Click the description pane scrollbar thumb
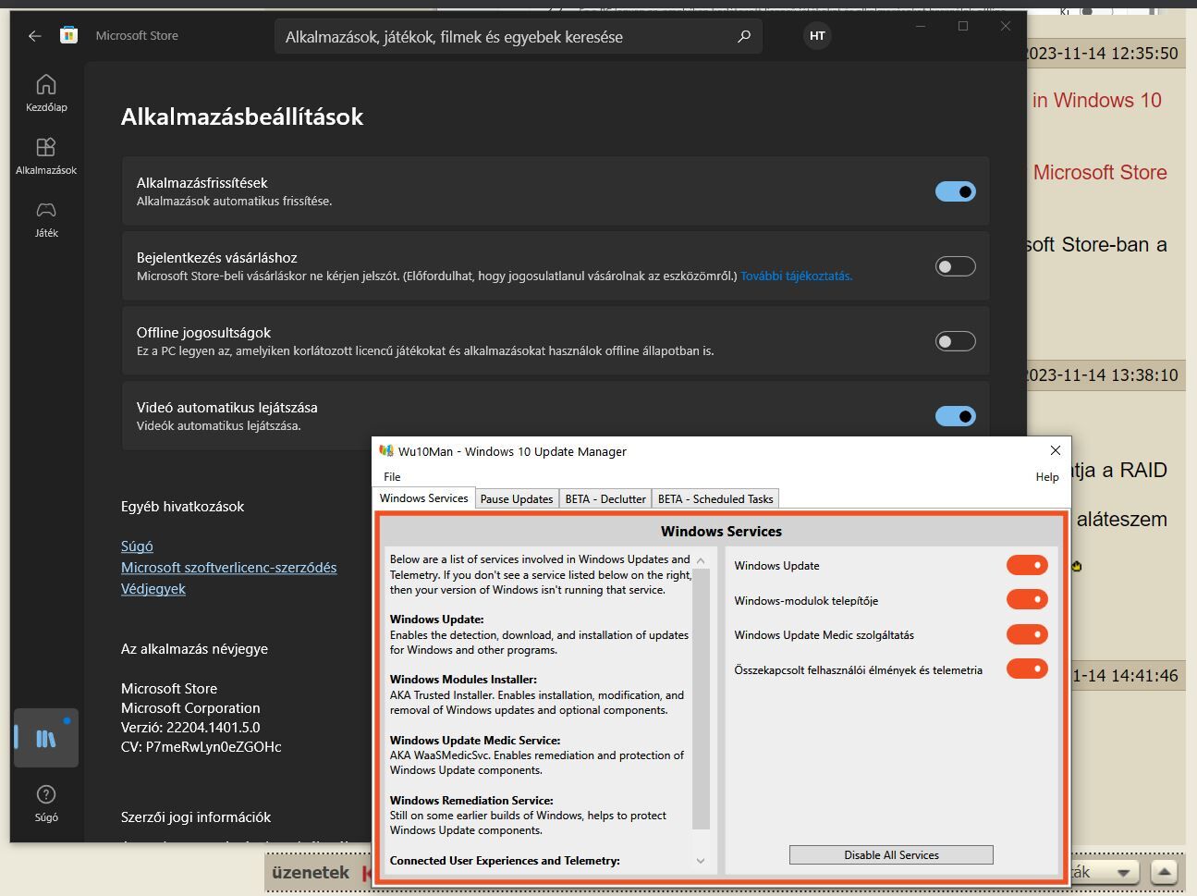 [701, 699]
